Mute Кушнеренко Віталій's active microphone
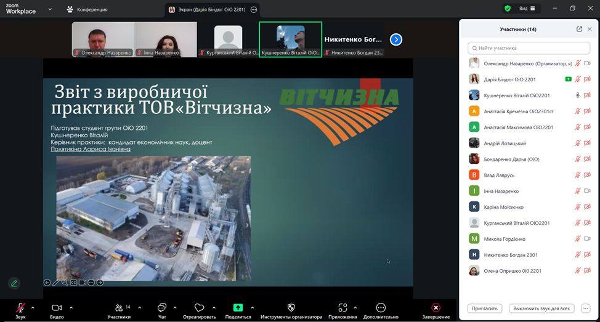 (x=578, y=95)
